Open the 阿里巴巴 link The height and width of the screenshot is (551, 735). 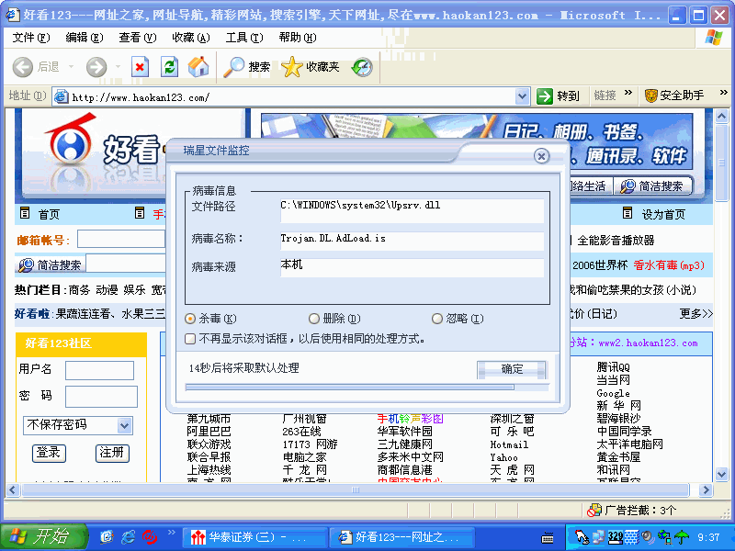[209, 431]
